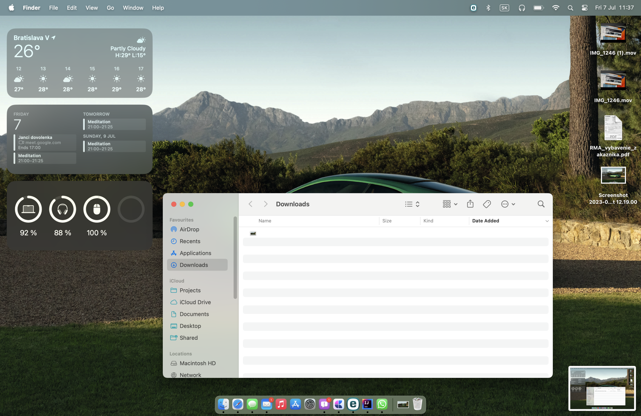Toggle Bluetooth menu bar icon
This screenshot has height=416, width=641.
pos(488,8)
